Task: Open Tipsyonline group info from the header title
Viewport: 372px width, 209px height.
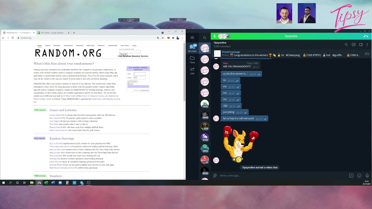Action: pos(220,43)
